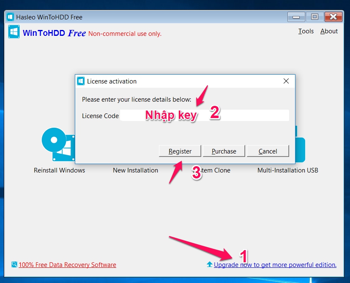Click the Hasleo WinToHDD title bar icon

[x=10, y=17]
